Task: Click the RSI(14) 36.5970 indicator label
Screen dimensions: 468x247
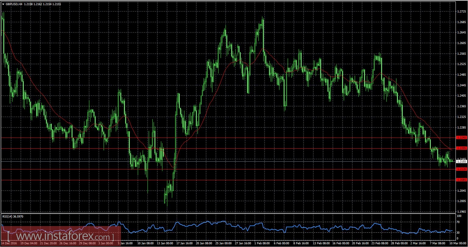Action: point(13,216)
